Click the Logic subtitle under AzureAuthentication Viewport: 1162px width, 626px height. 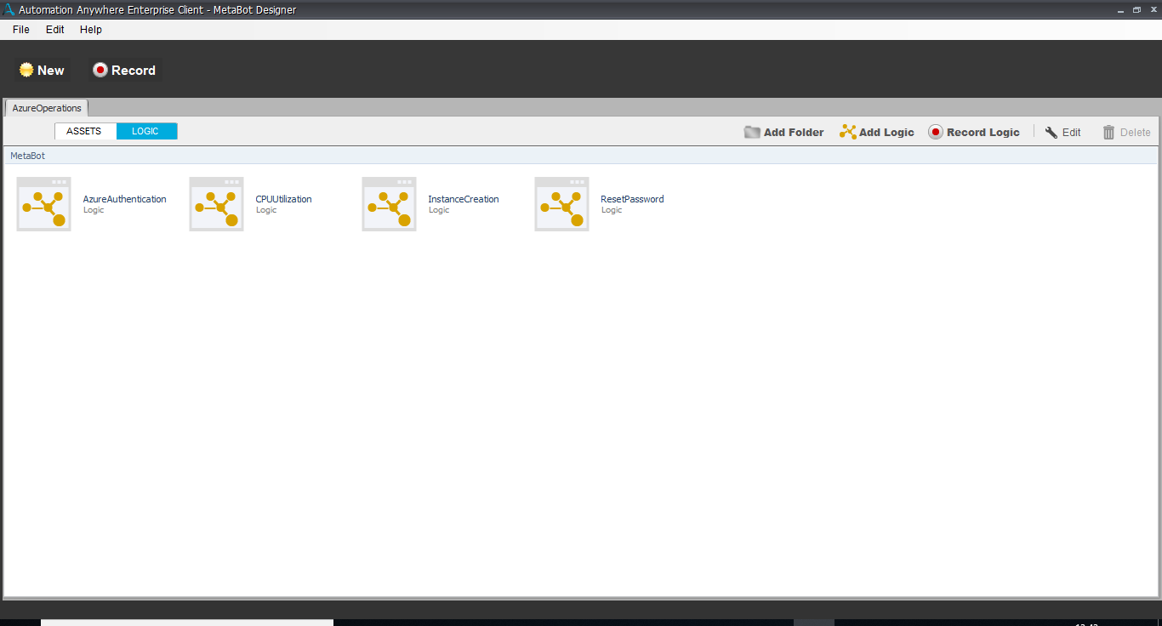tap(94, 210)
